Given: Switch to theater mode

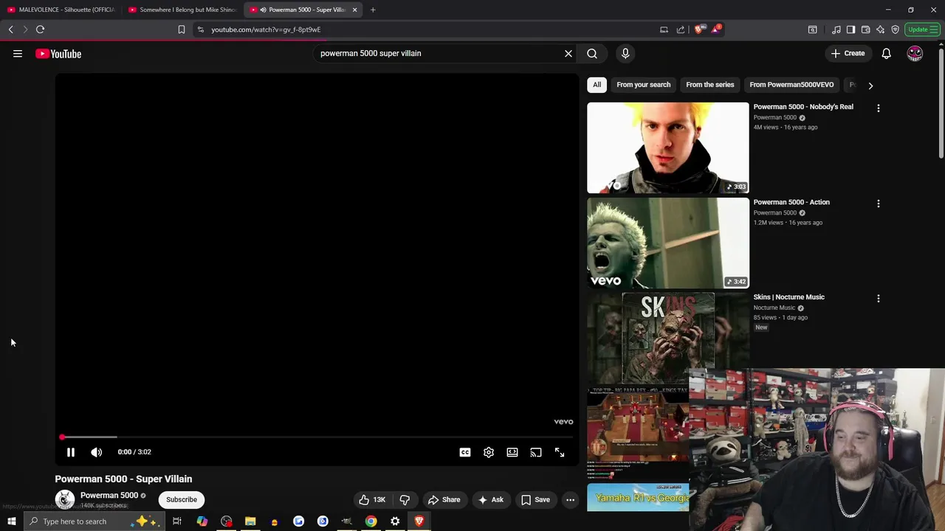Looking at the screenshot, I should [x=512, y=452].
